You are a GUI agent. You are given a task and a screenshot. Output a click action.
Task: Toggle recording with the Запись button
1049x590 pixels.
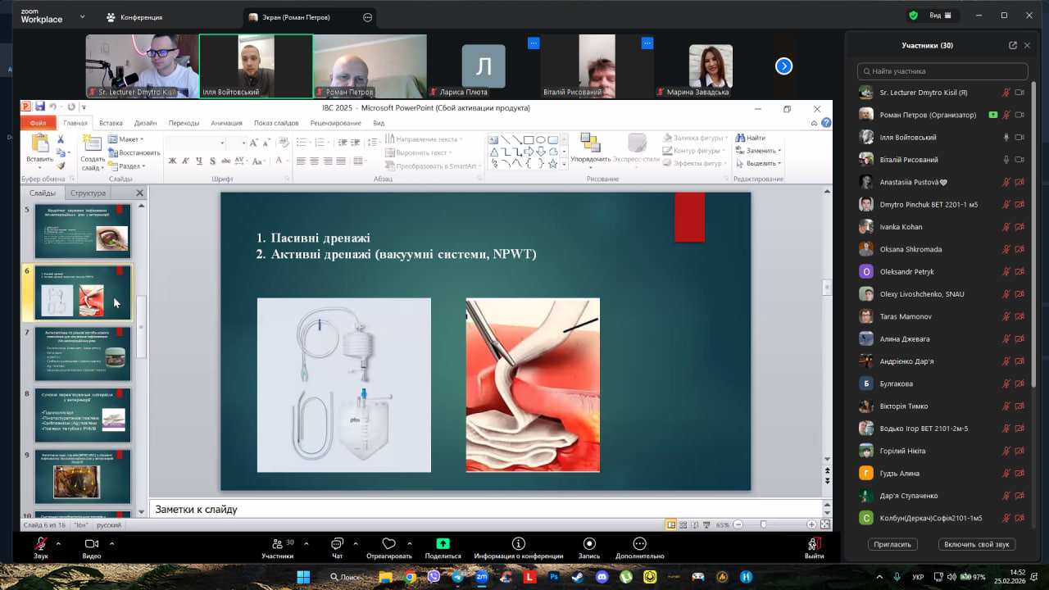click(589, 544)
